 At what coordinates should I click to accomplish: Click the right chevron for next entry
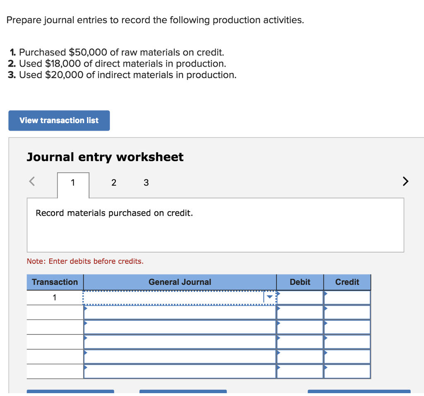[405, 181]
